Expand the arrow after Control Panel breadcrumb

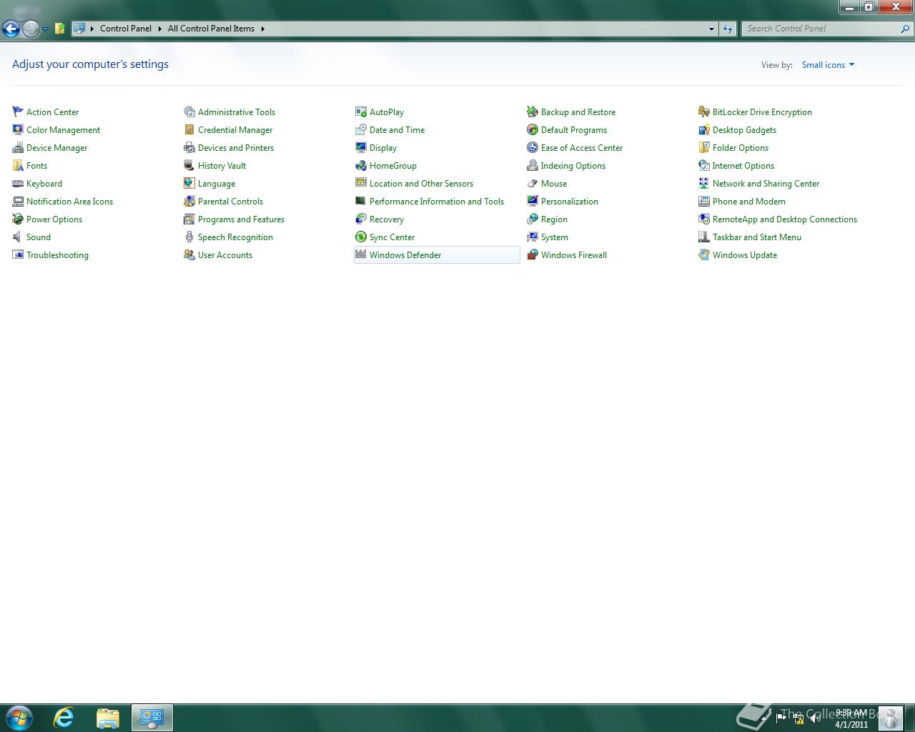pos(159,29)
